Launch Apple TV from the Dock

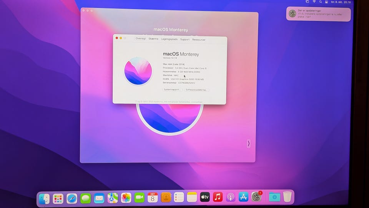(x=205, y=197)
